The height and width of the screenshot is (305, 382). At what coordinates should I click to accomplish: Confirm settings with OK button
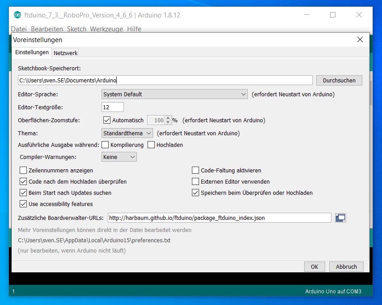(x=314, y=266)
